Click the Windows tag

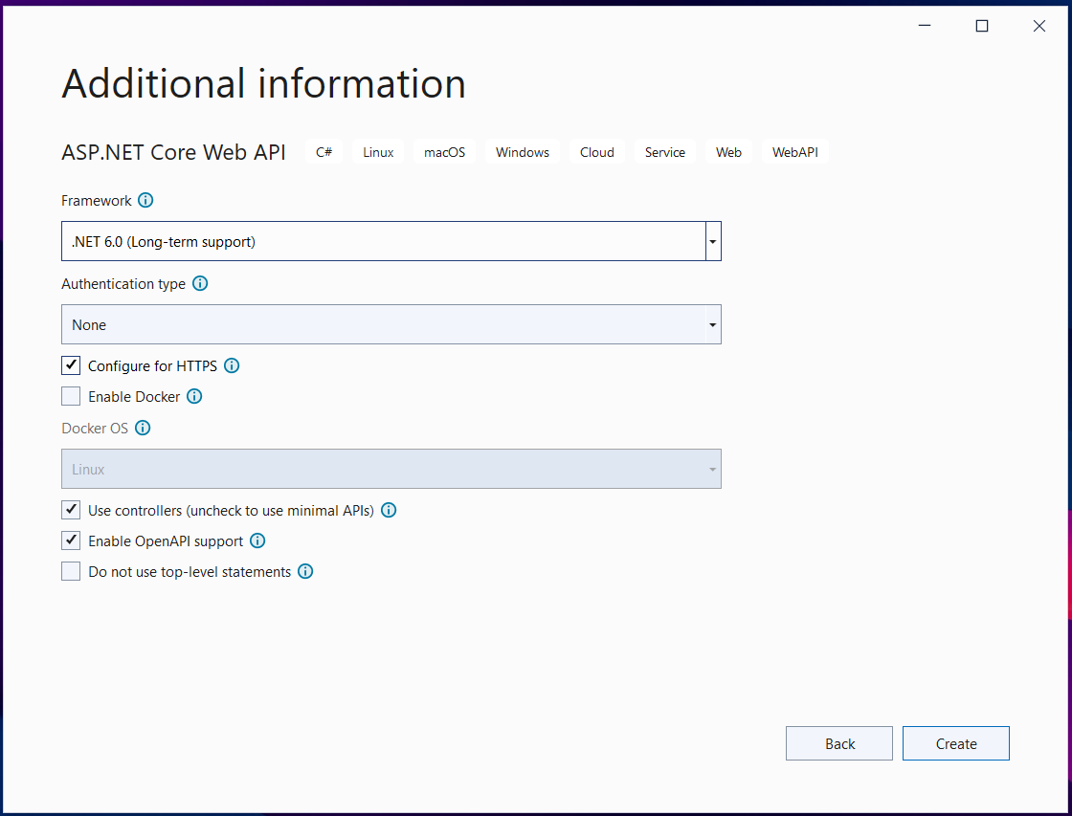pyautogui.click(x=523, y=152)
